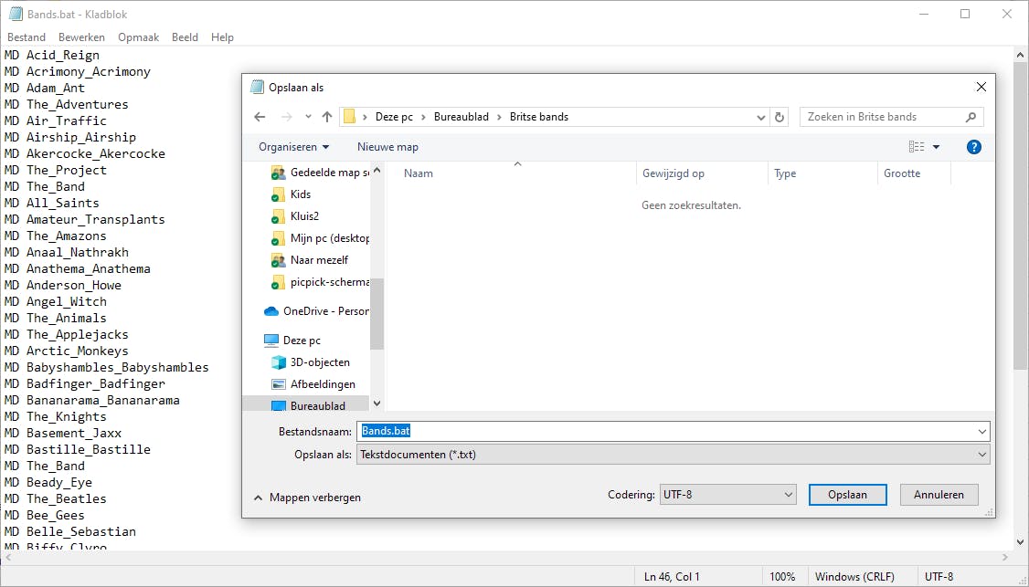Open the Bewerken menu
1029x587 pixels.
point(81,37)
